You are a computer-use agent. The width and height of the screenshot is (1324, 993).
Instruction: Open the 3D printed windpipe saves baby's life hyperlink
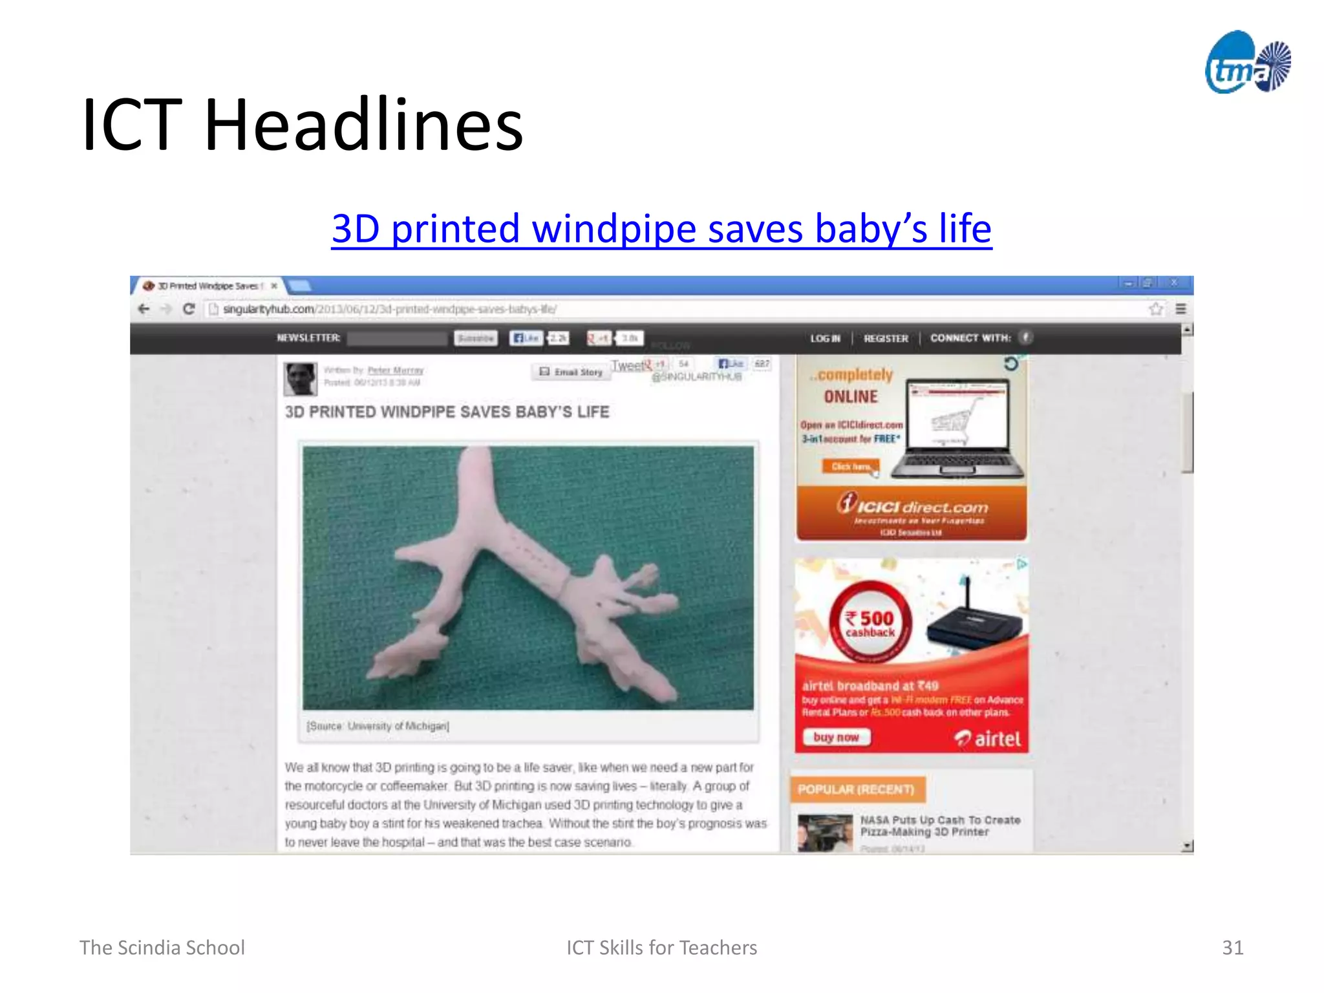pyautogui.click(x=661, y=228)
